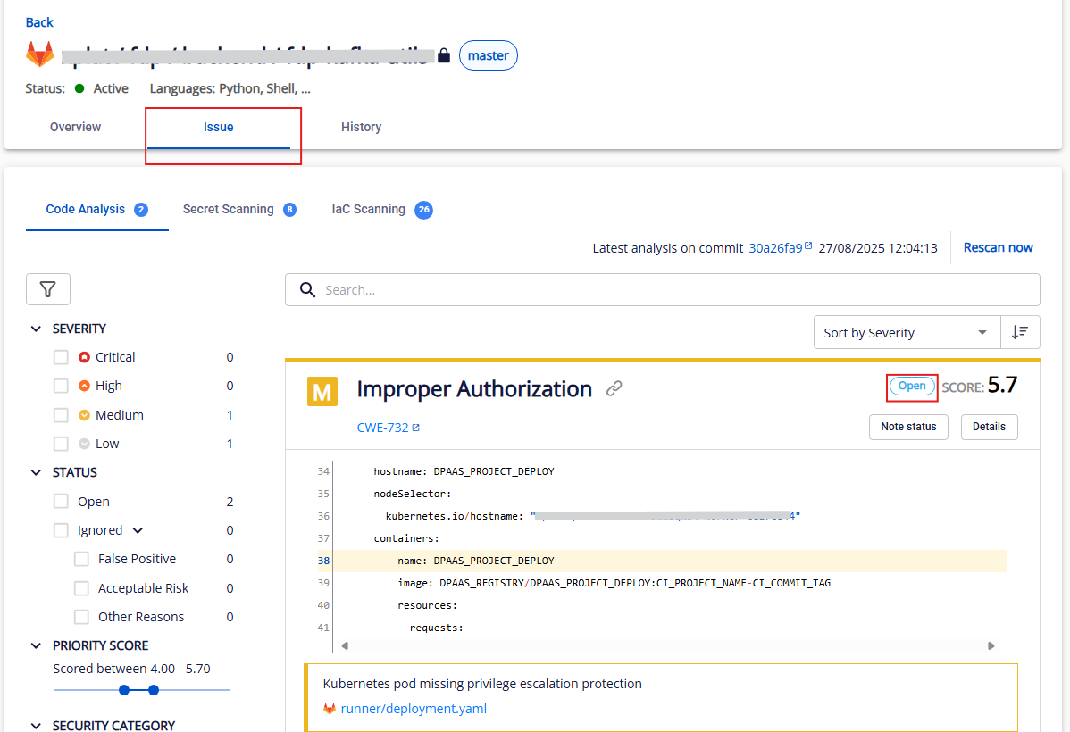This screenshot has width=1070, height=732.
Task: Click GitLab icon beside runner/deployment.yaml
Action: 330,709
